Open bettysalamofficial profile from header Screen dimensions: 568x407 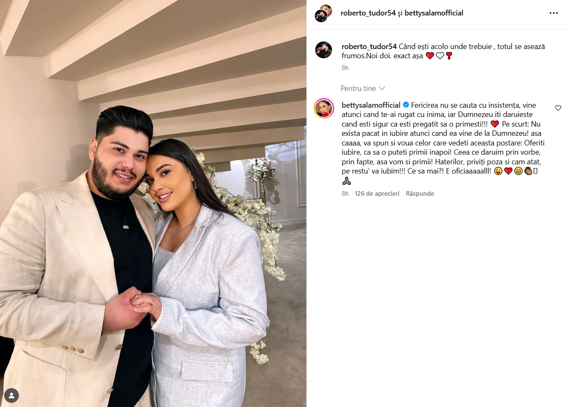[x=434, y=13]
